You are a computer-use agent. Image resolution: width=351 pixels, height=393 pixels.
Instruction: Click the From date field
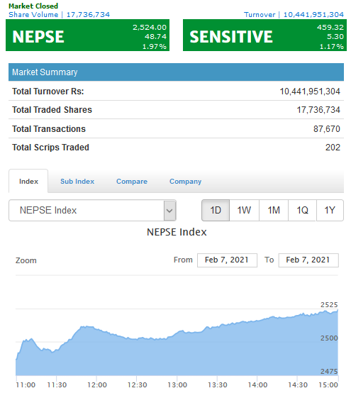[227, 260]
